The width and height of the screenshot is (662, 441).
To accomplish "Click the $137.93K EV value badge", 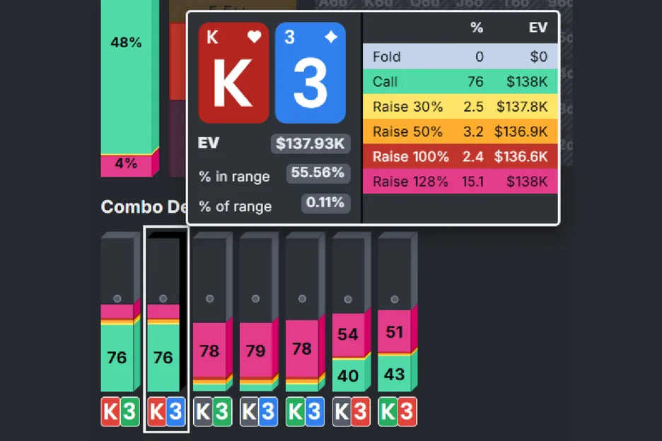I will (310, 143).
